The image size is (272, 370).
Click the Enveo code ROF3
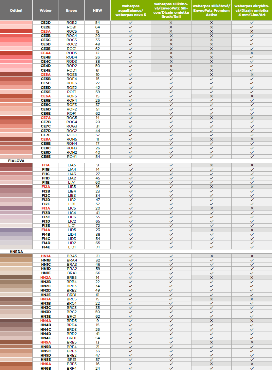point(72,105)
